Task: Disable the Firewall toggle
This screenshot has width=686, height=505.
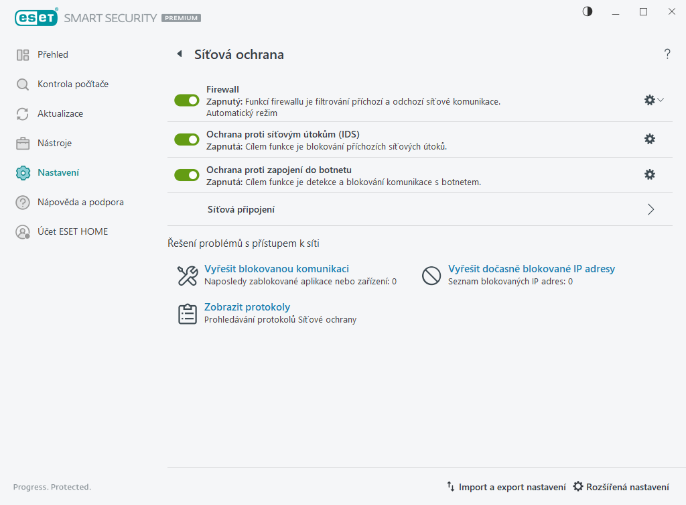Action: [x=187, y=100]
